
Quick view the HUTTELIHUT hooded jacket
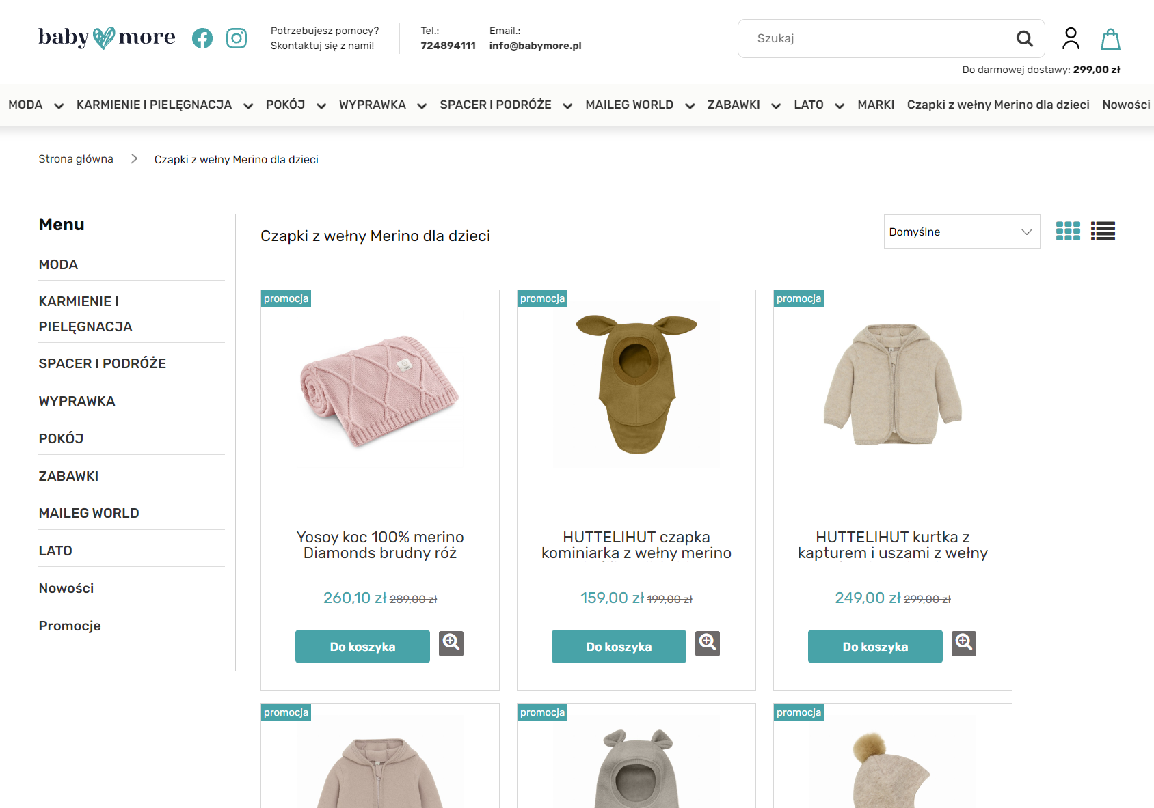(964, 643)
